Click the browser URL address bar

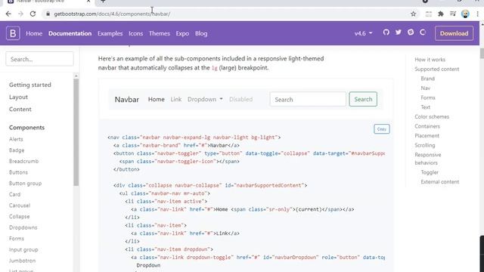pos(228,14)
